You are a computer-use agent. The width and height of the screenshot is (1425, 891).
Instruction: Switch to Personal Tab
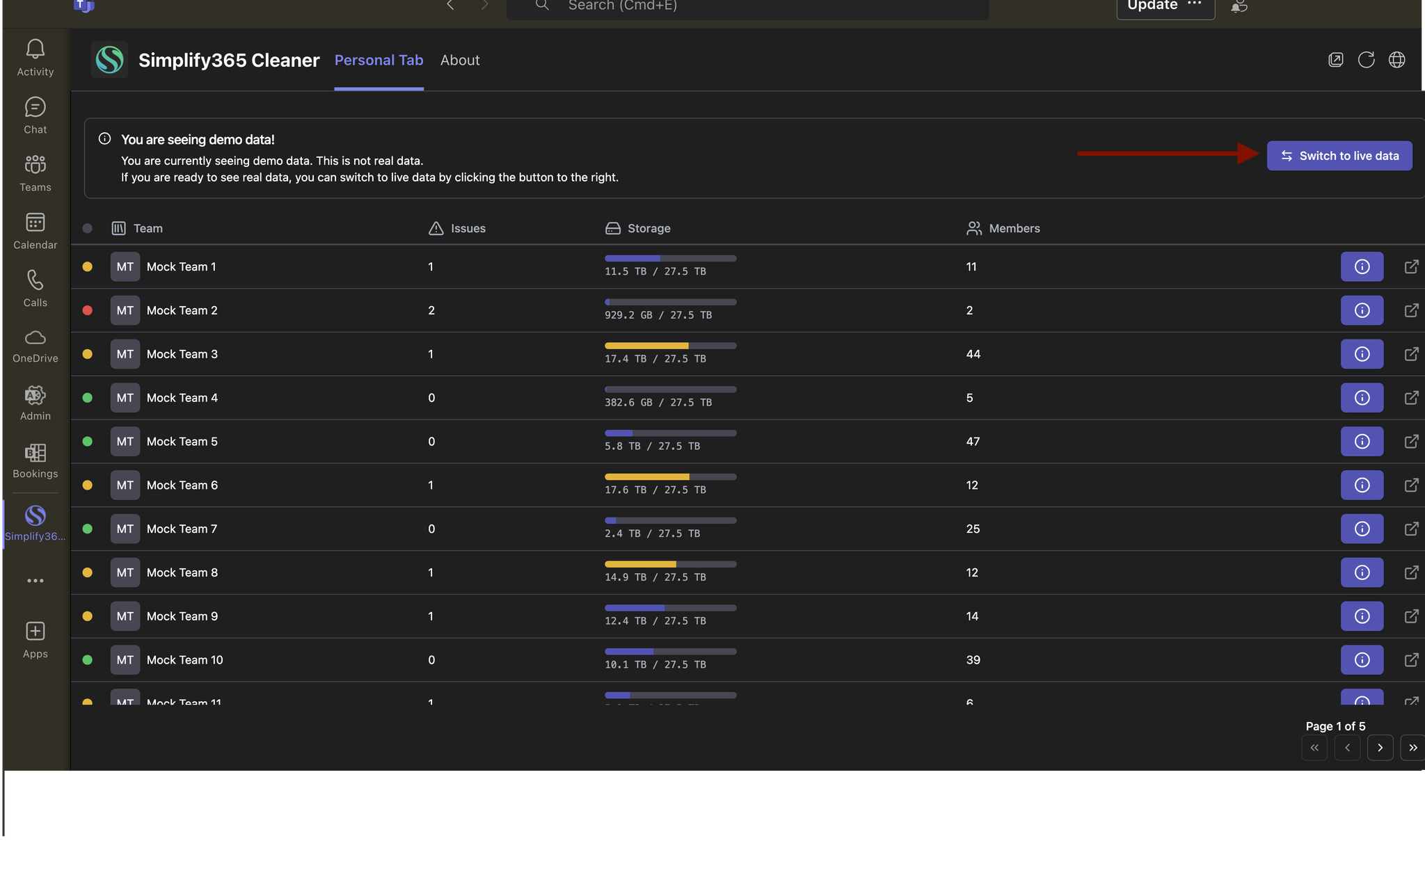tap(379, 61)
